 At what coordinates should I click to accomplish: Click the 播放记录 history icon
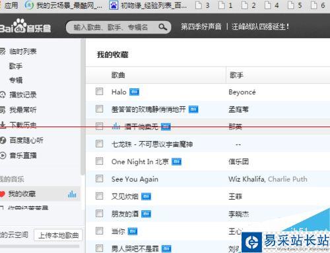click(x=3, y=95)
